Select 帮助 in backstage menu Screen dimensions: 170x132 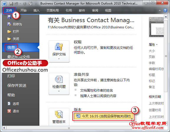click(11, 95)
